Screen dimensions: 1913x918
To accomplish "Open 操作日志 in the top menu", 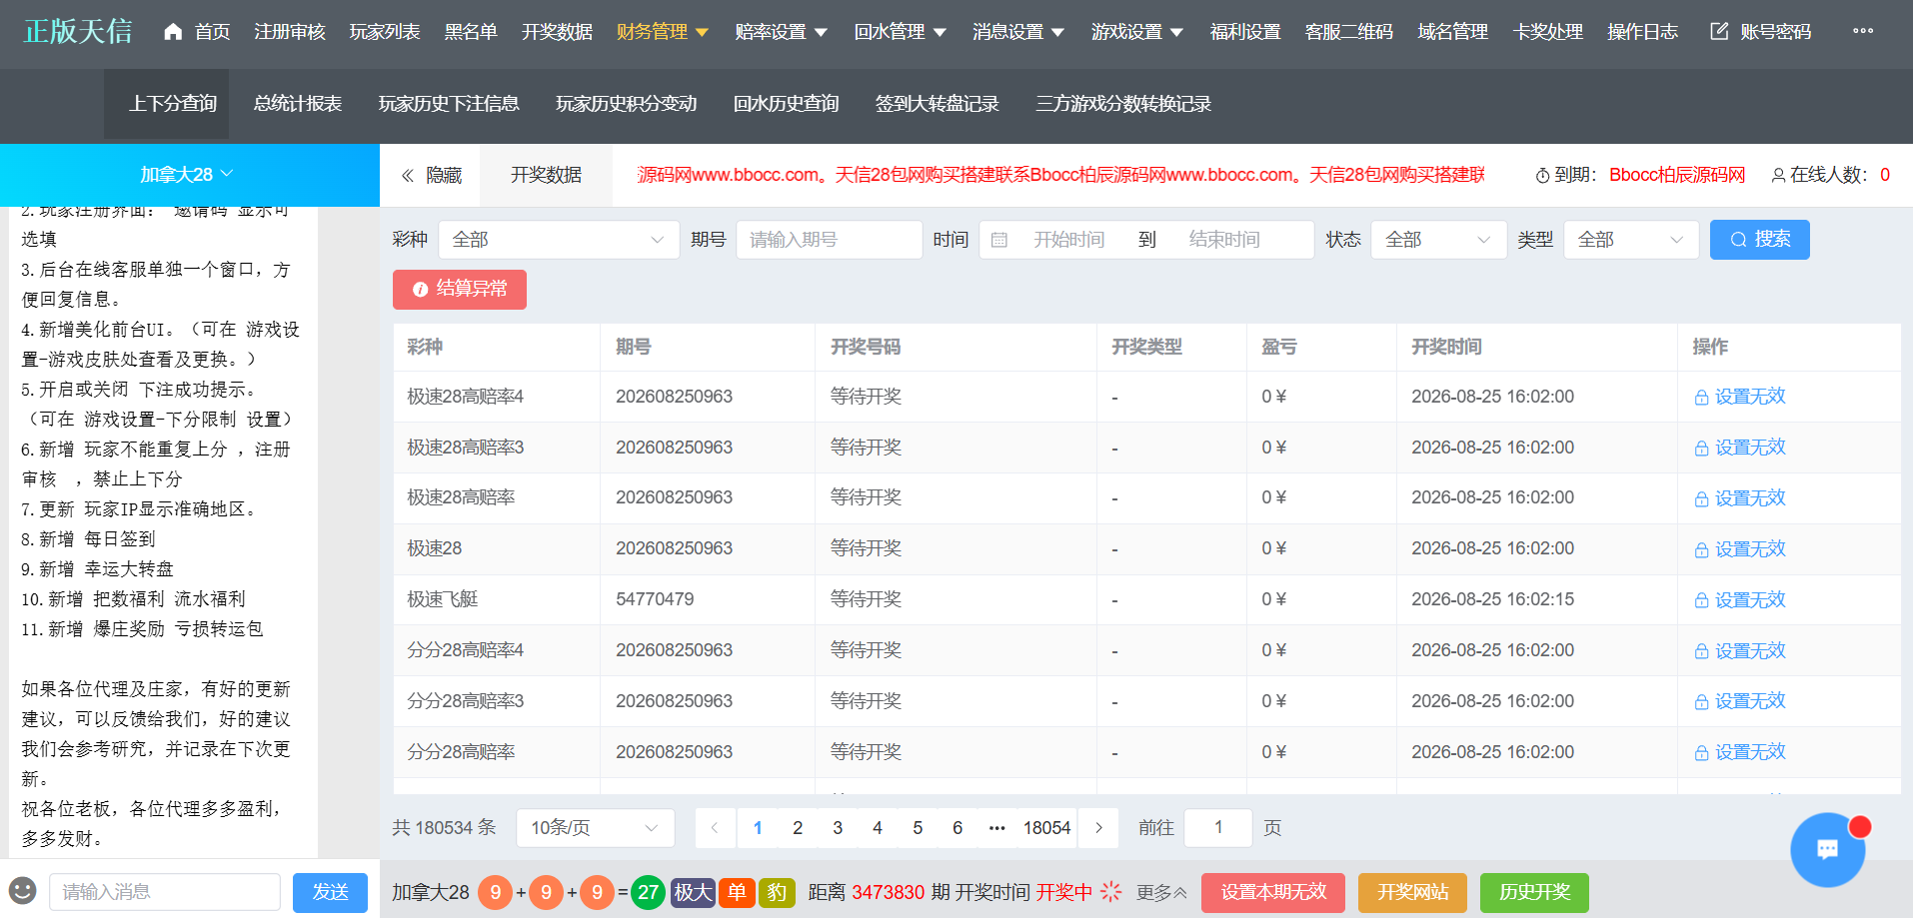I will point(1642,32).
